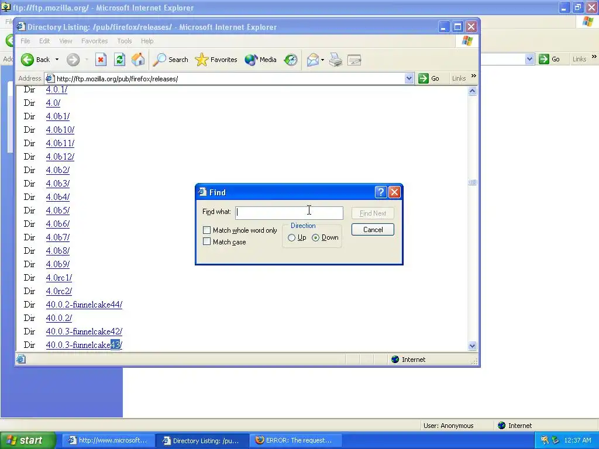Click the status bar resize grip
This screenshot has height=449, width=599.
pos(475,361)
